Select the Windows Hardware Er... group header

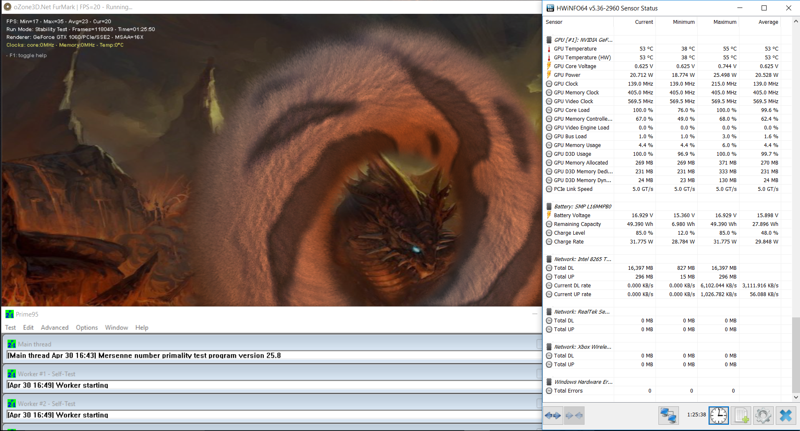coord(667,382)
